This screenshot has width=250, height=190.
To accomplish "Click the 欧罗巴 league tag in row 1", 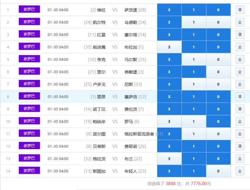I will coord(29,9).
